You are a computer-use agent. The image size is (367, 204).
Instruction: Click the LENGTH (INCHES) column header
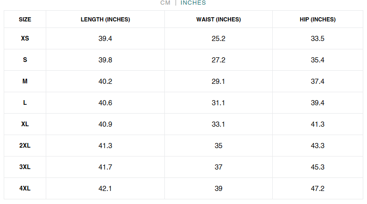point(106,20)
